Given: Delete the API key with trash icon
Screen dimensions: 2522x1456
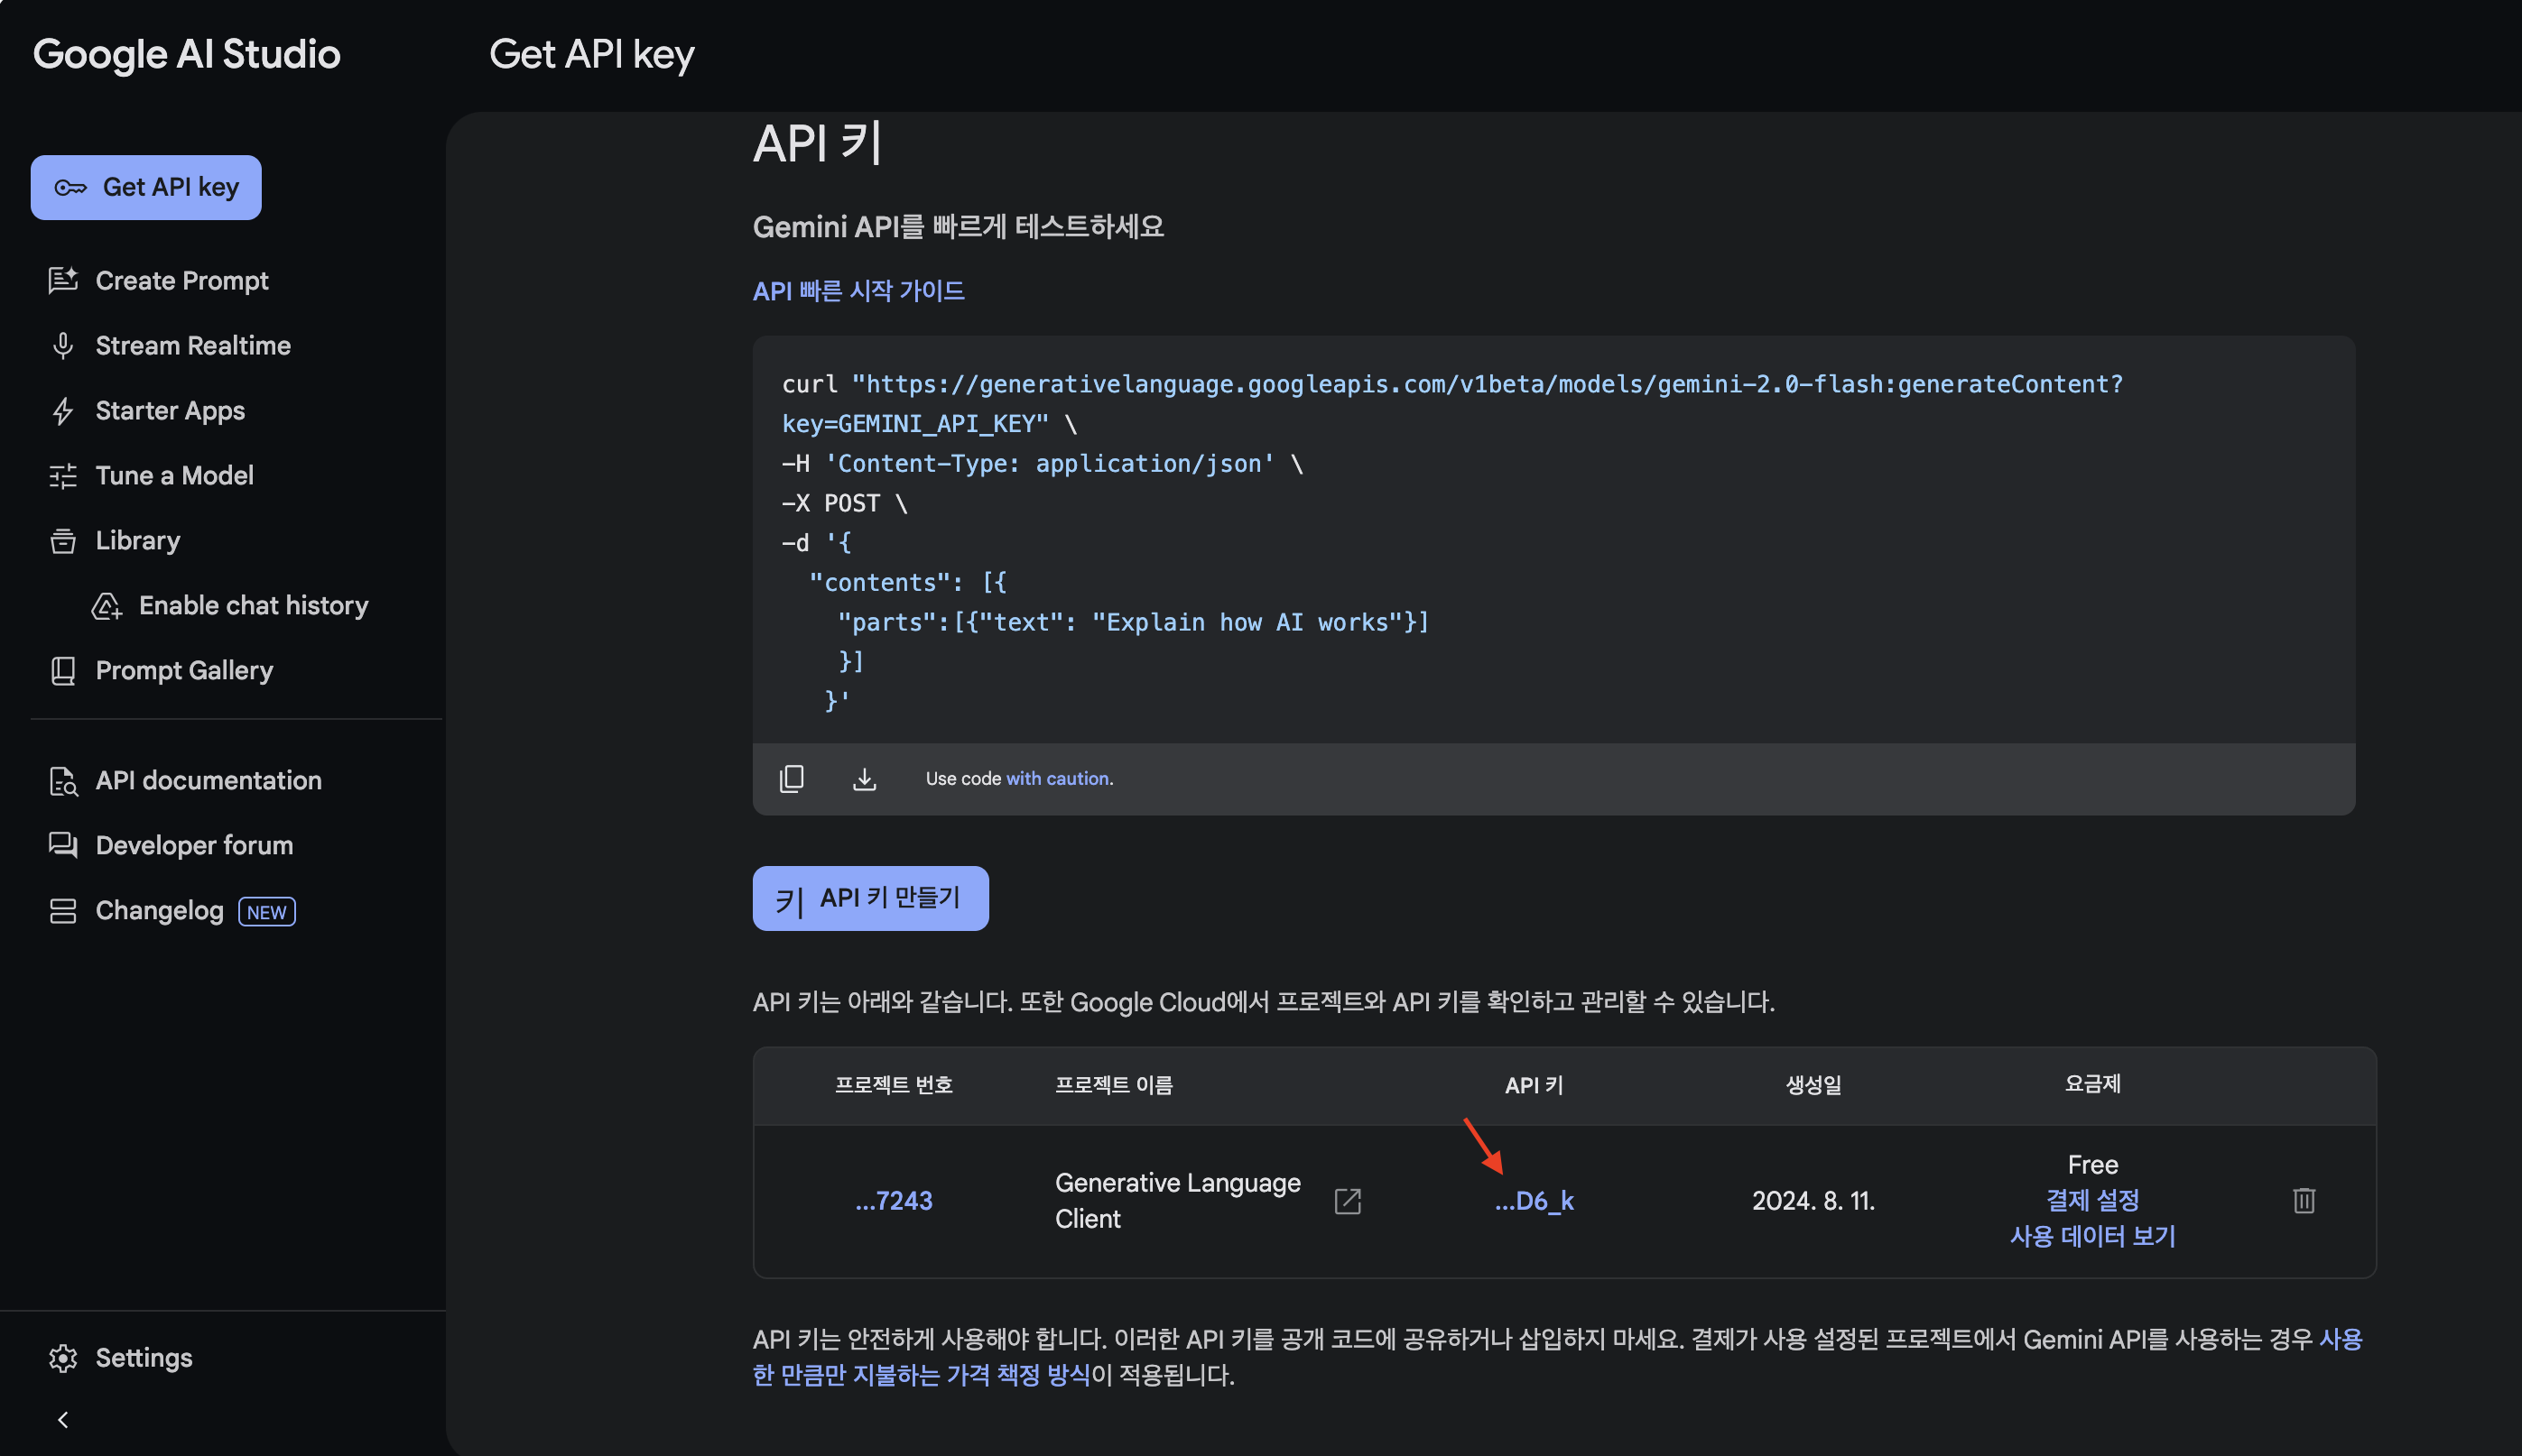Looking at the screenshot, I should [x=2303, y=1200].
